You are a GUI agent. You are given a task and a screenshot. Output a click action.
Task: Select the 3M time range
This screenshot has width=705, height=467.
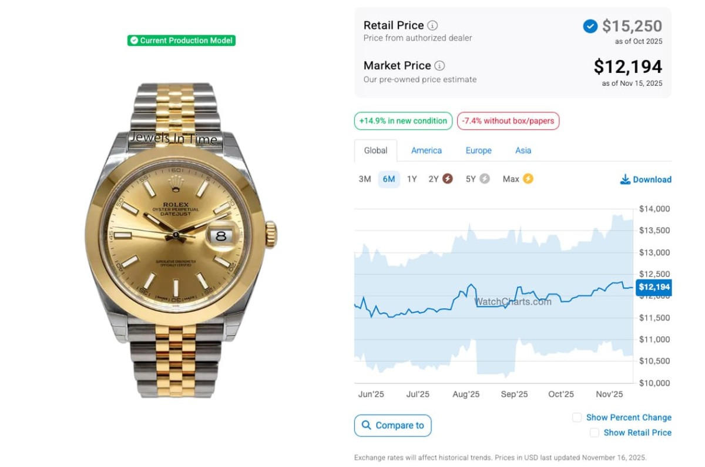pos(365,179)
